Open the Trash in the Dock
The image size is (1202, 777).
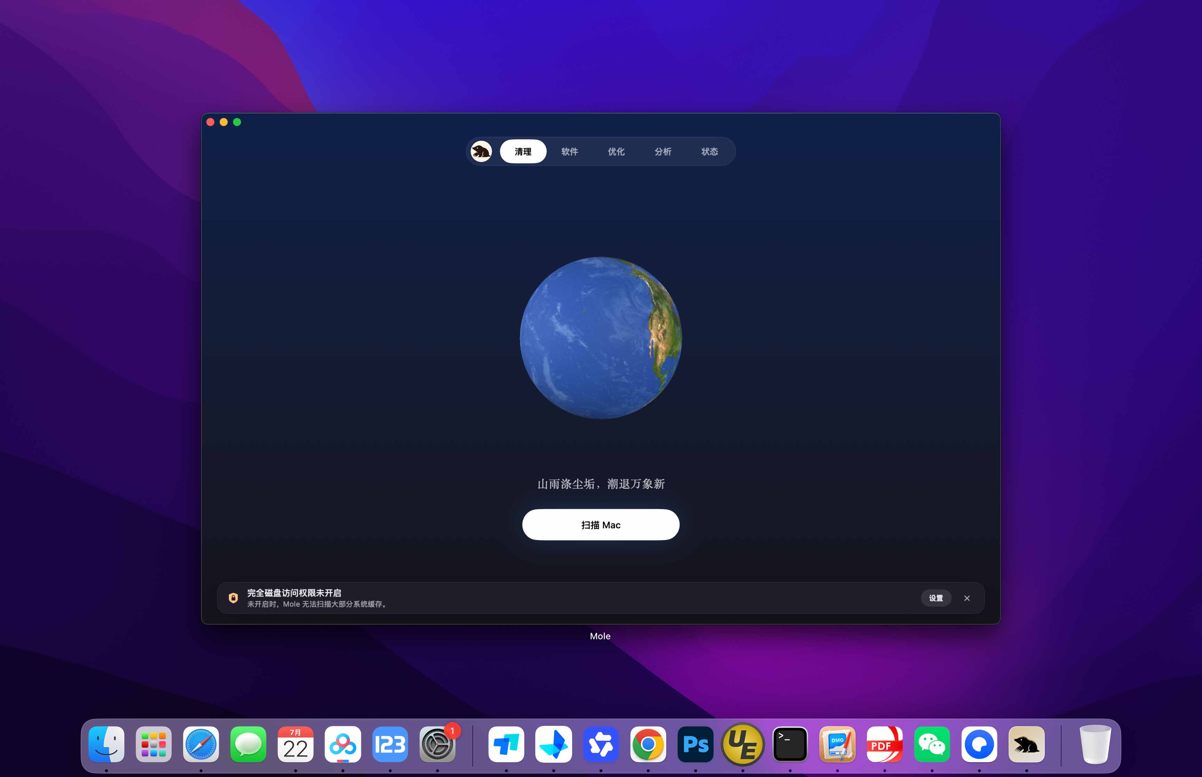(x=1095, y=744)
